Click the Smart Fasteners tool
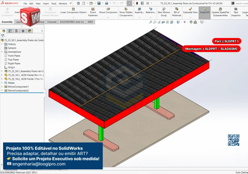 click(x=93, y=12)
